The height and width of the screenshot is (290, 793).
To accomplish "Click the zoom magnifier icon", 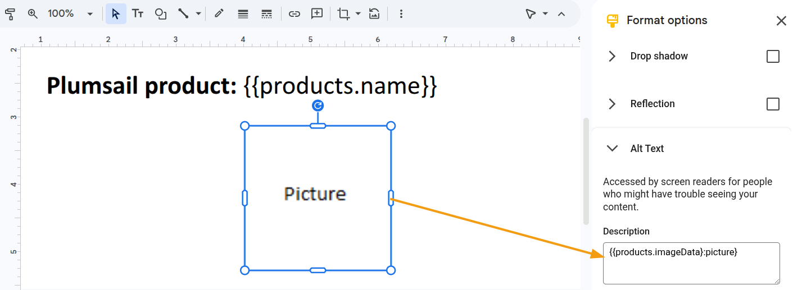I will pyautogui.click(x=33, y=14).
